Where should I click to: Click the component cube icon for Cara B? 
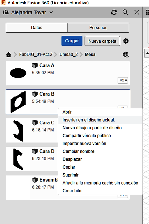click(x=35, y=94)
